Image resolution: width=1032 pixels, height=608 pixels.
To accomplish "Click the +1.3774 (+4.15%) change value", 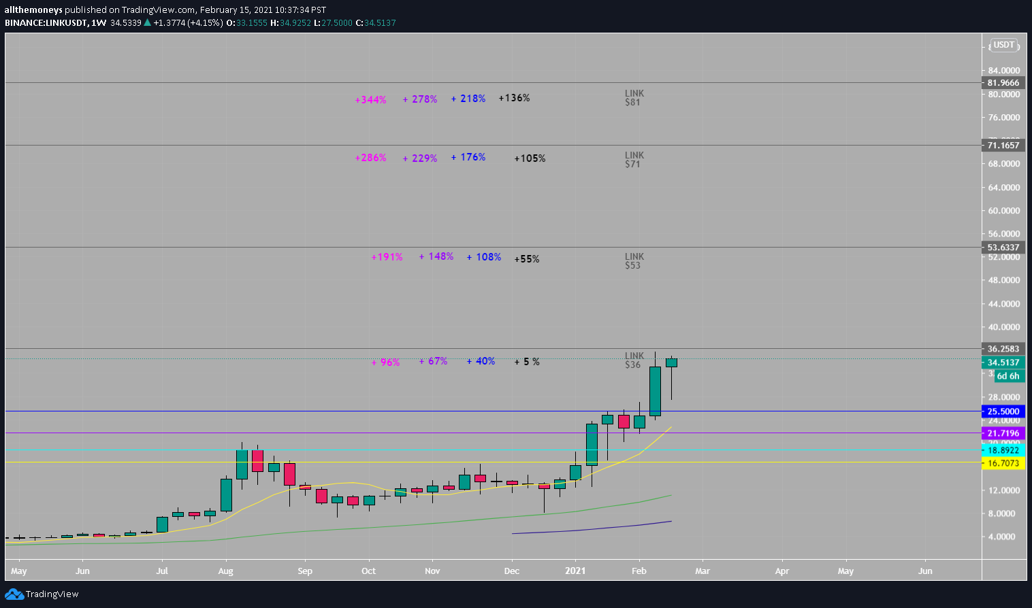I will click(189, 22).
